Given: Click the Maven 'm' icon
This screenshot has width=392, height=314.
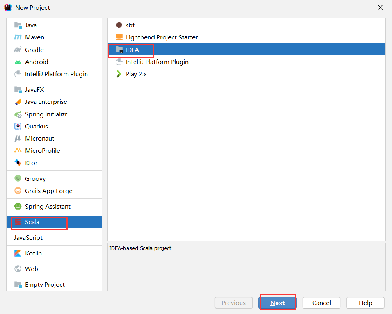Looking at the screenshot, I should pyautogui.click(x=18, y=37).
